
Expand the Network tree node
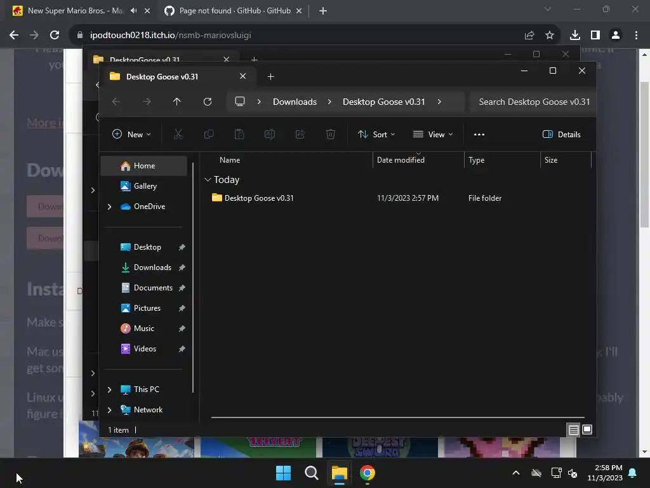[109, 410]
